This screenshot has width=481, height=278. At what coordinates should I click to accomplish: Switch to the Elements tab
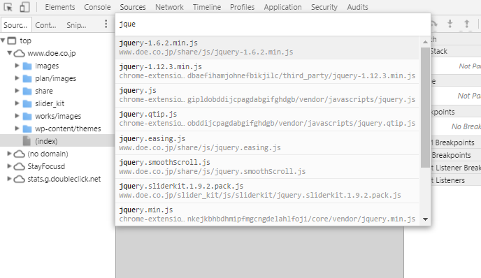(x=60, y=7)
